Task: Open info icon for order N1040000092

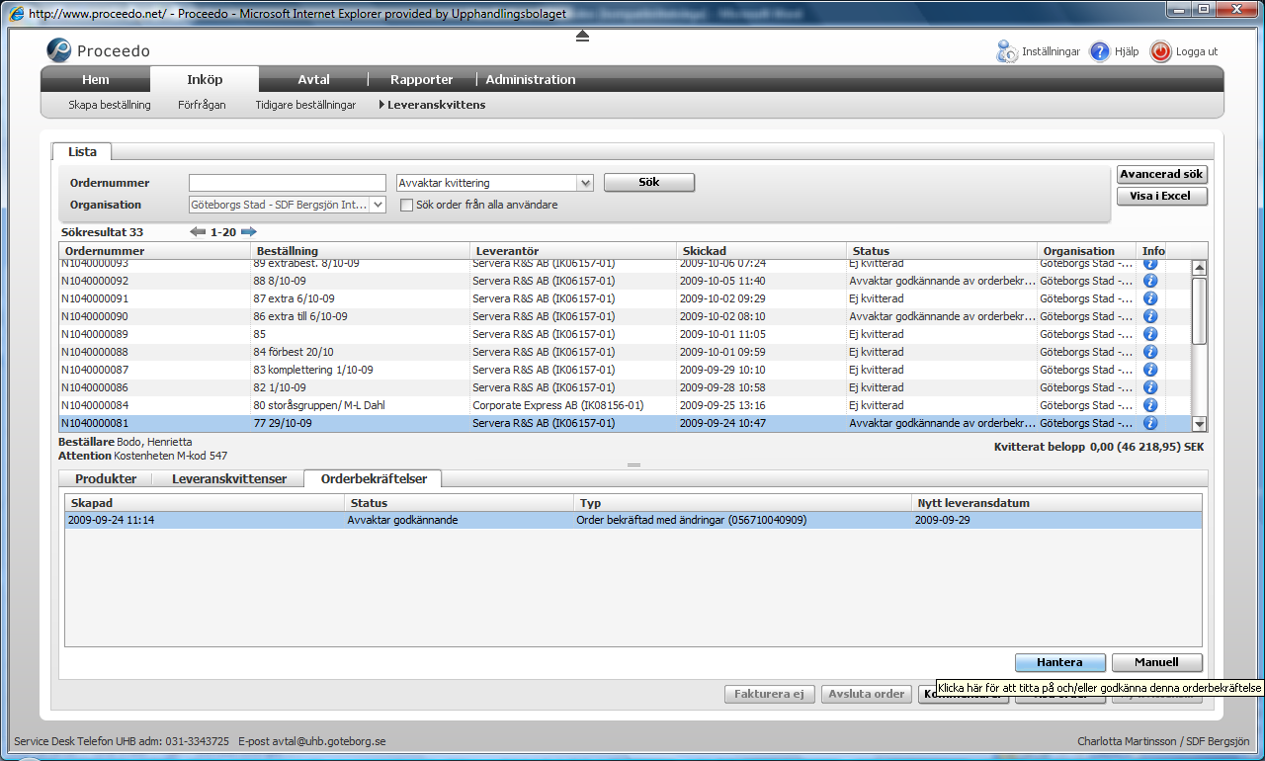Action: point(1150,281)
